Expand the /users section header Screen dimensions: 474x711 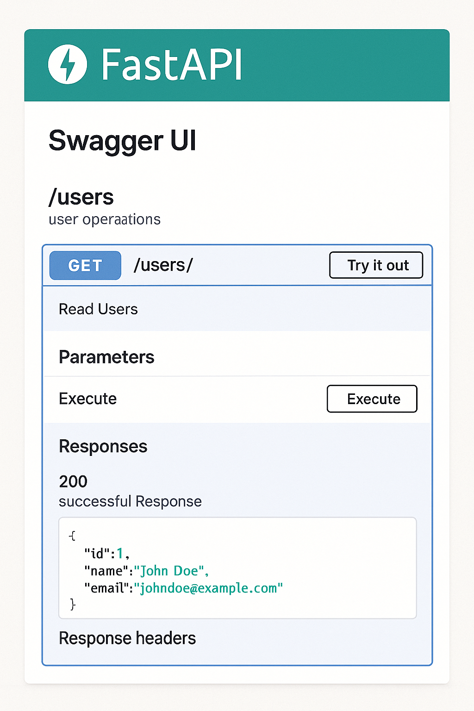(81, 197)
